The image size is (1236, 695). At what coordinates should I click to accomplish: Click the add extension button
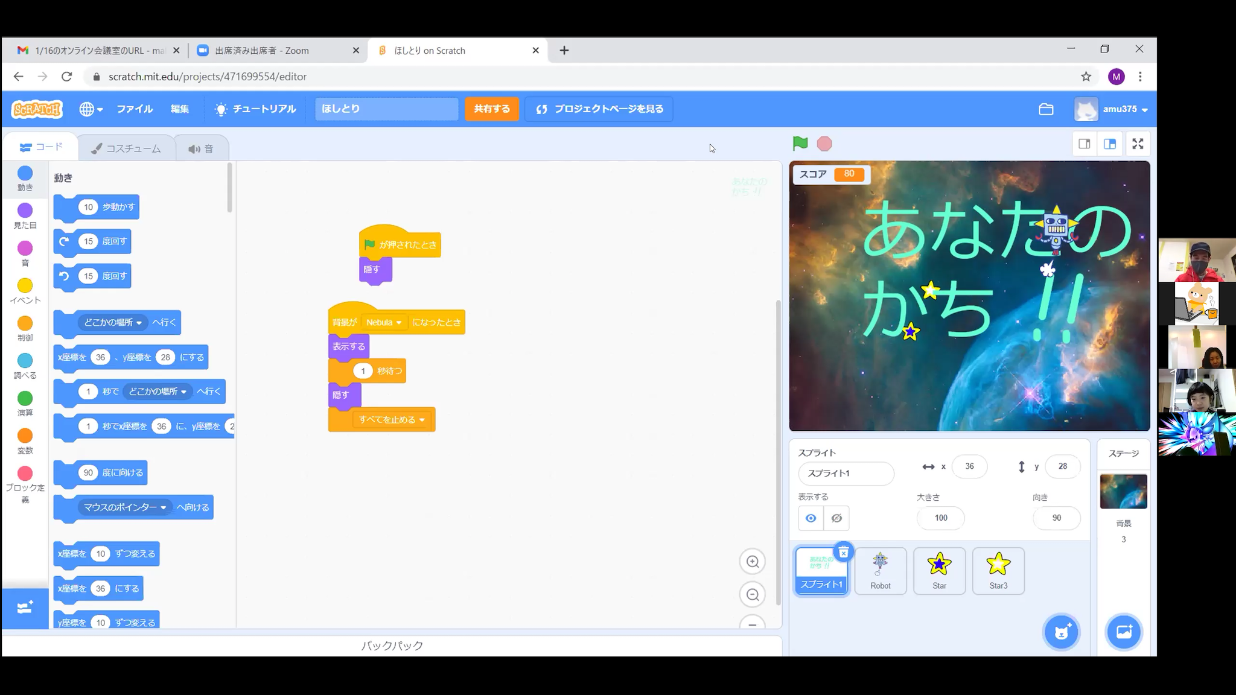(x=25, y=608)
